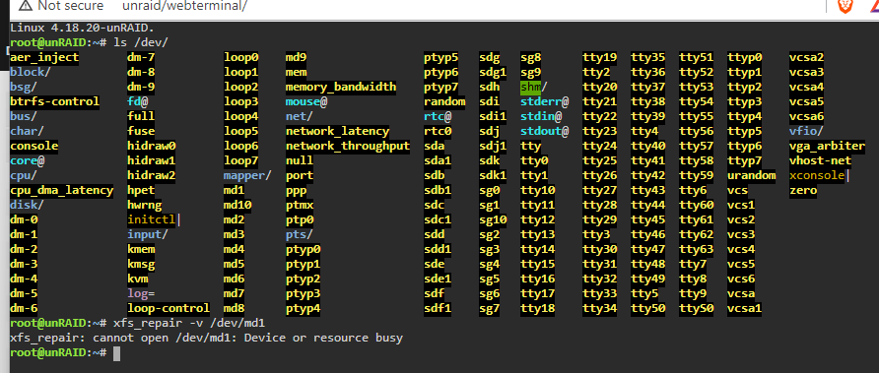
Task: Click the 'md10' device entry
Action: pos(237,205)
